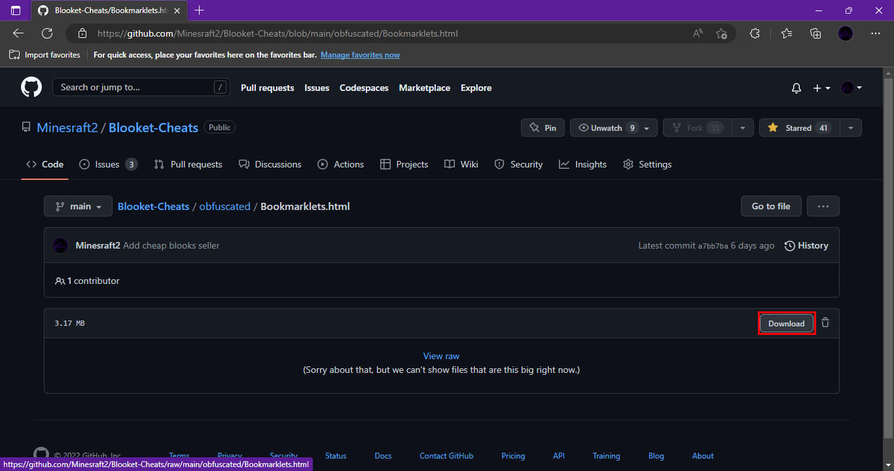Open Explore link
This screenshot has height=471, width=894.
click(476, 88)
